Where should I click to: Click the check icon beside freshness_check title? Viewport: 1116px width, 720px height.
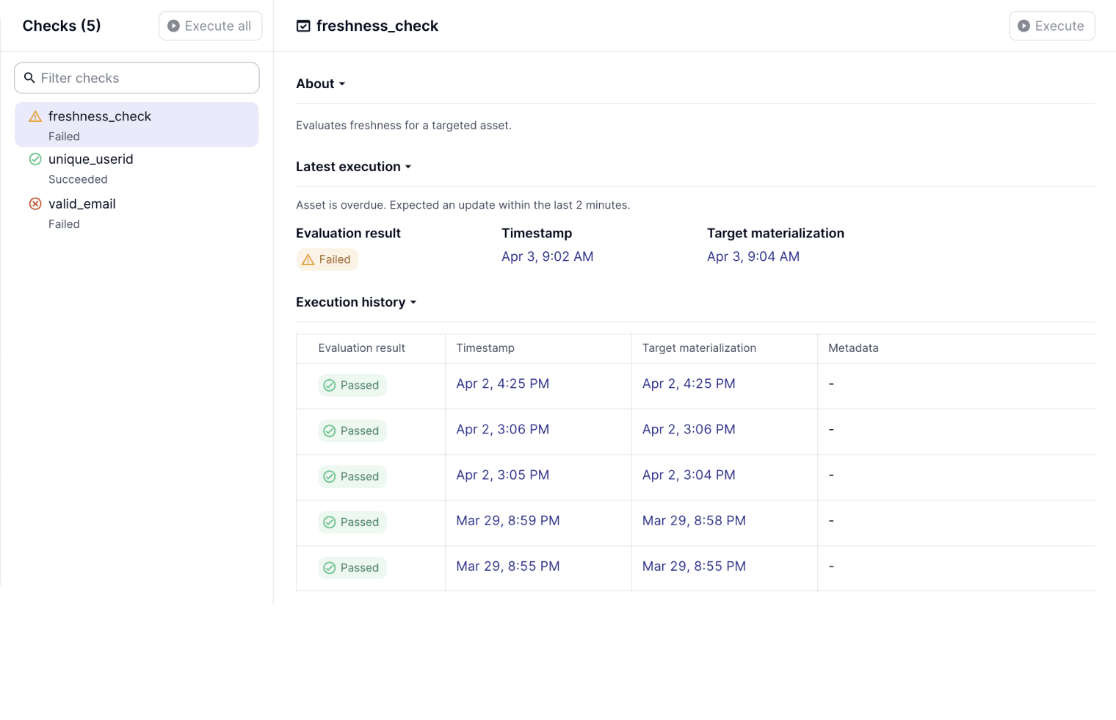[x=303, y=26]
